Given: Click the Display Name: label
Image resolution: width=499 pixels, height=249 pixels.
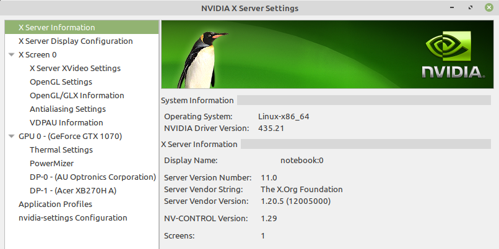Looking at the screenshot, I should [191, 161].
